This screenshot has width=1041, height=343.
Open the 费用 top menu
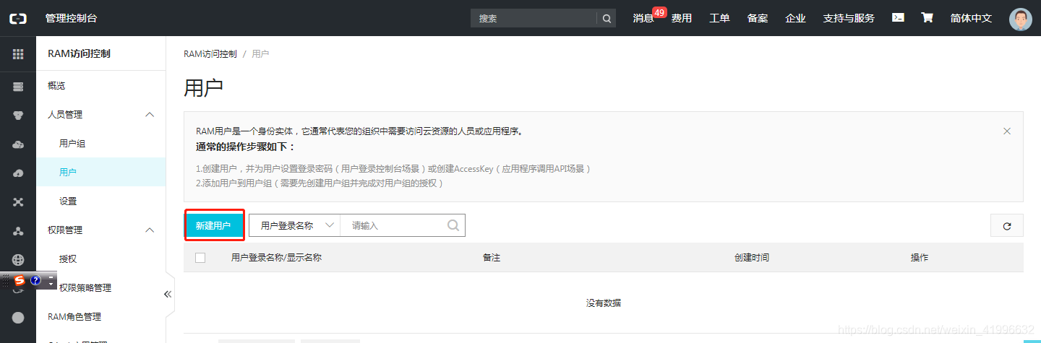coord(682,18)
